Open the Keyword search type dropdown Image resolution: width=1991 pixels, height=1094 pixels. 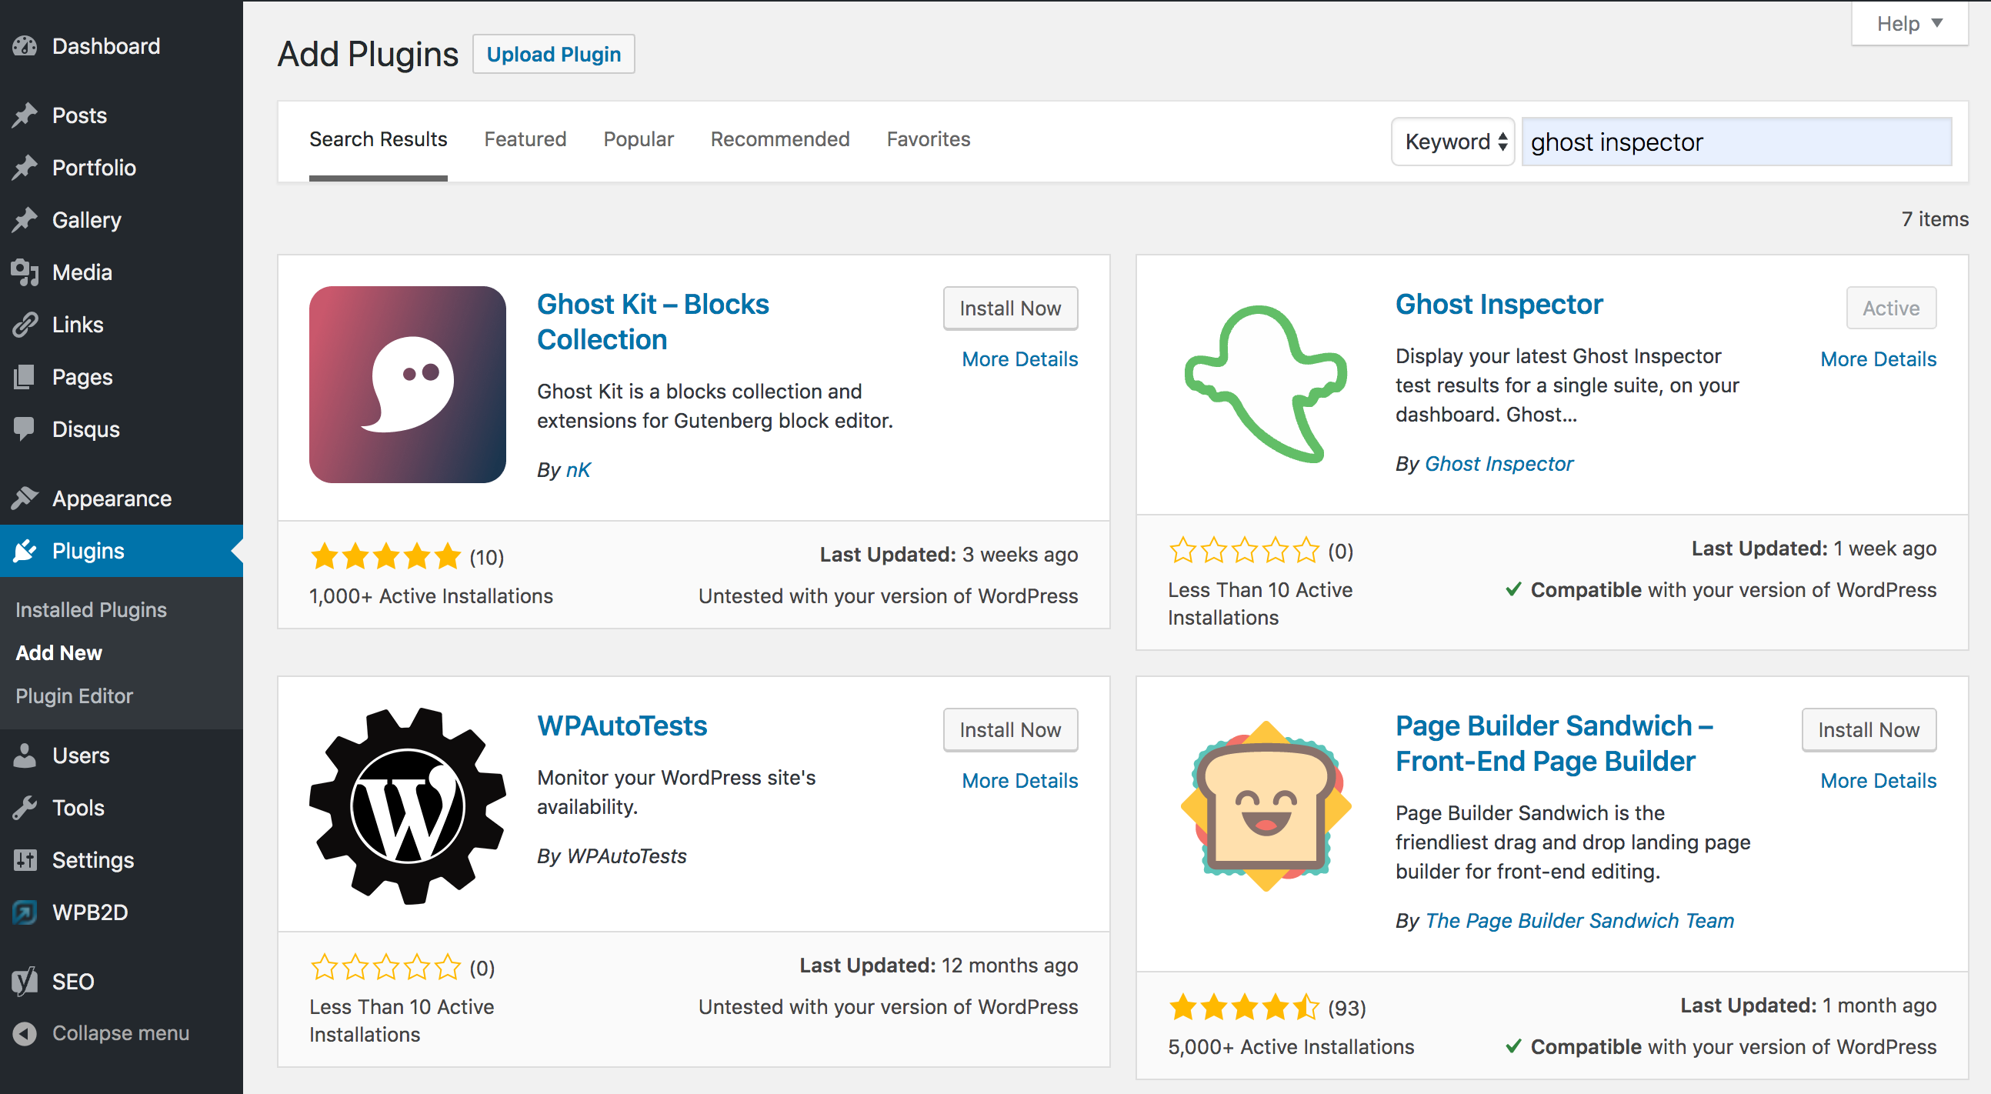1453,142
